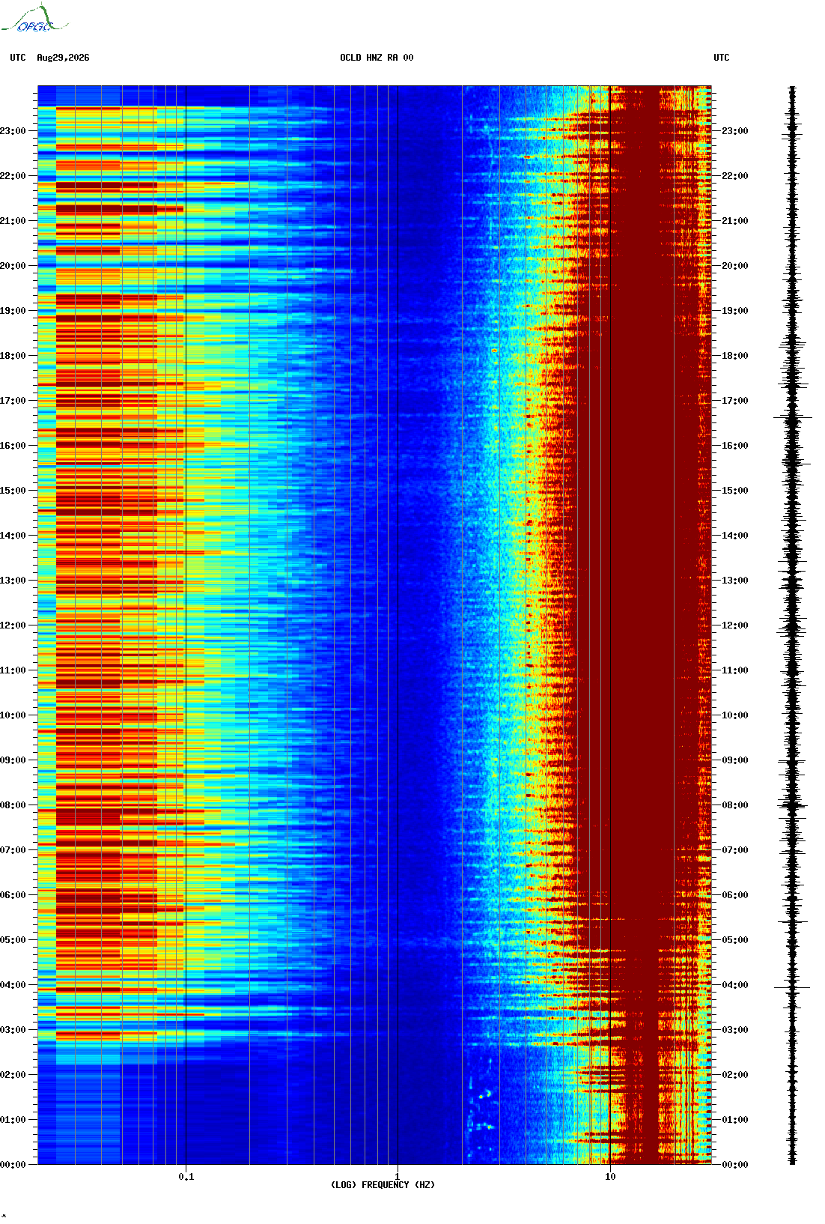Click the 10 Hz frequency axis tick label
This screenshot has width=825, height=1224.
[x=610, y=1176]
